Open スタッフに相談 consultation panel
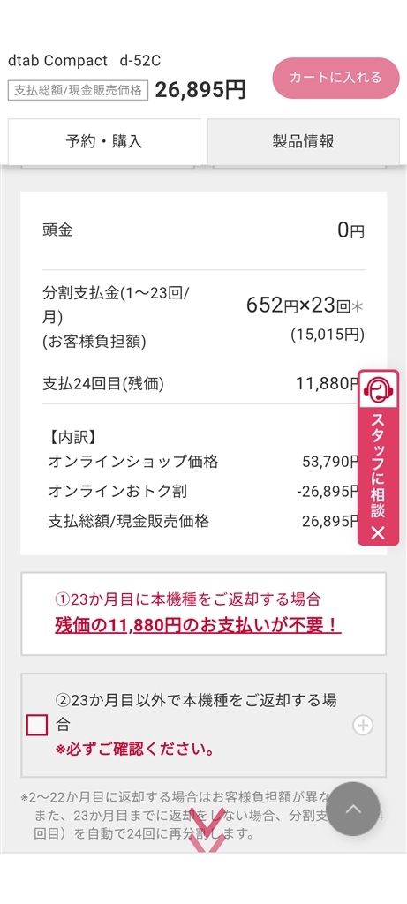The height and width of the screenshot is (904, 407). tap(378, 465)
